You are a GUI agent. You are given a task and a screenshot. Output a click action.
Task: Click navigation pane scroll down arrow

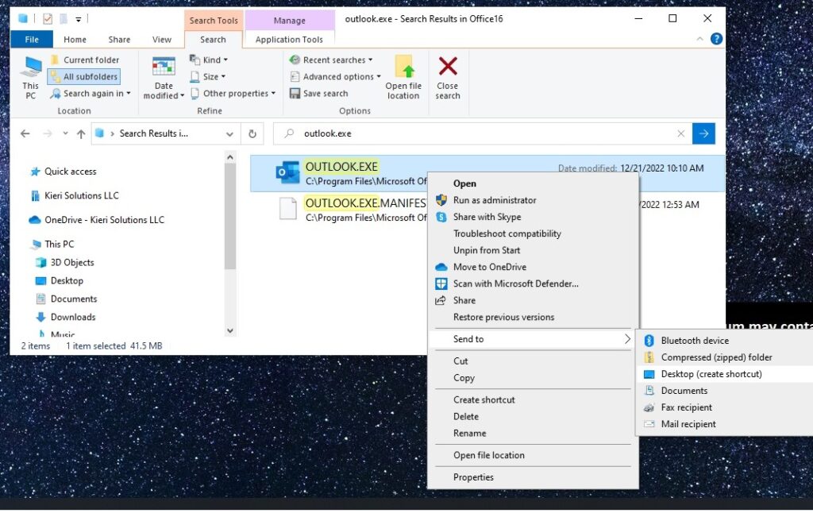point(230,330)
